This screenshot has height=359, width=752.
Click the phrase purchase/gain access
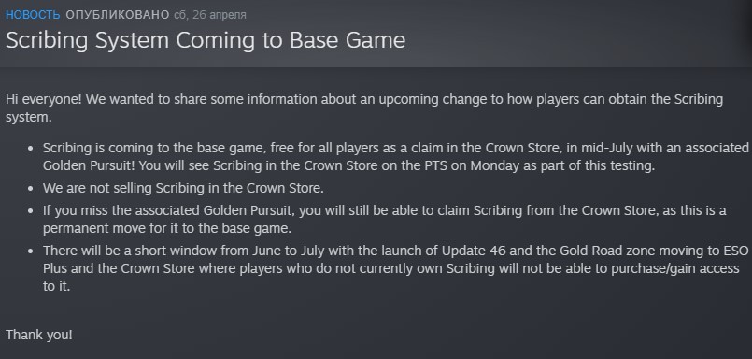pyautogui.click(x=675, y=268)
